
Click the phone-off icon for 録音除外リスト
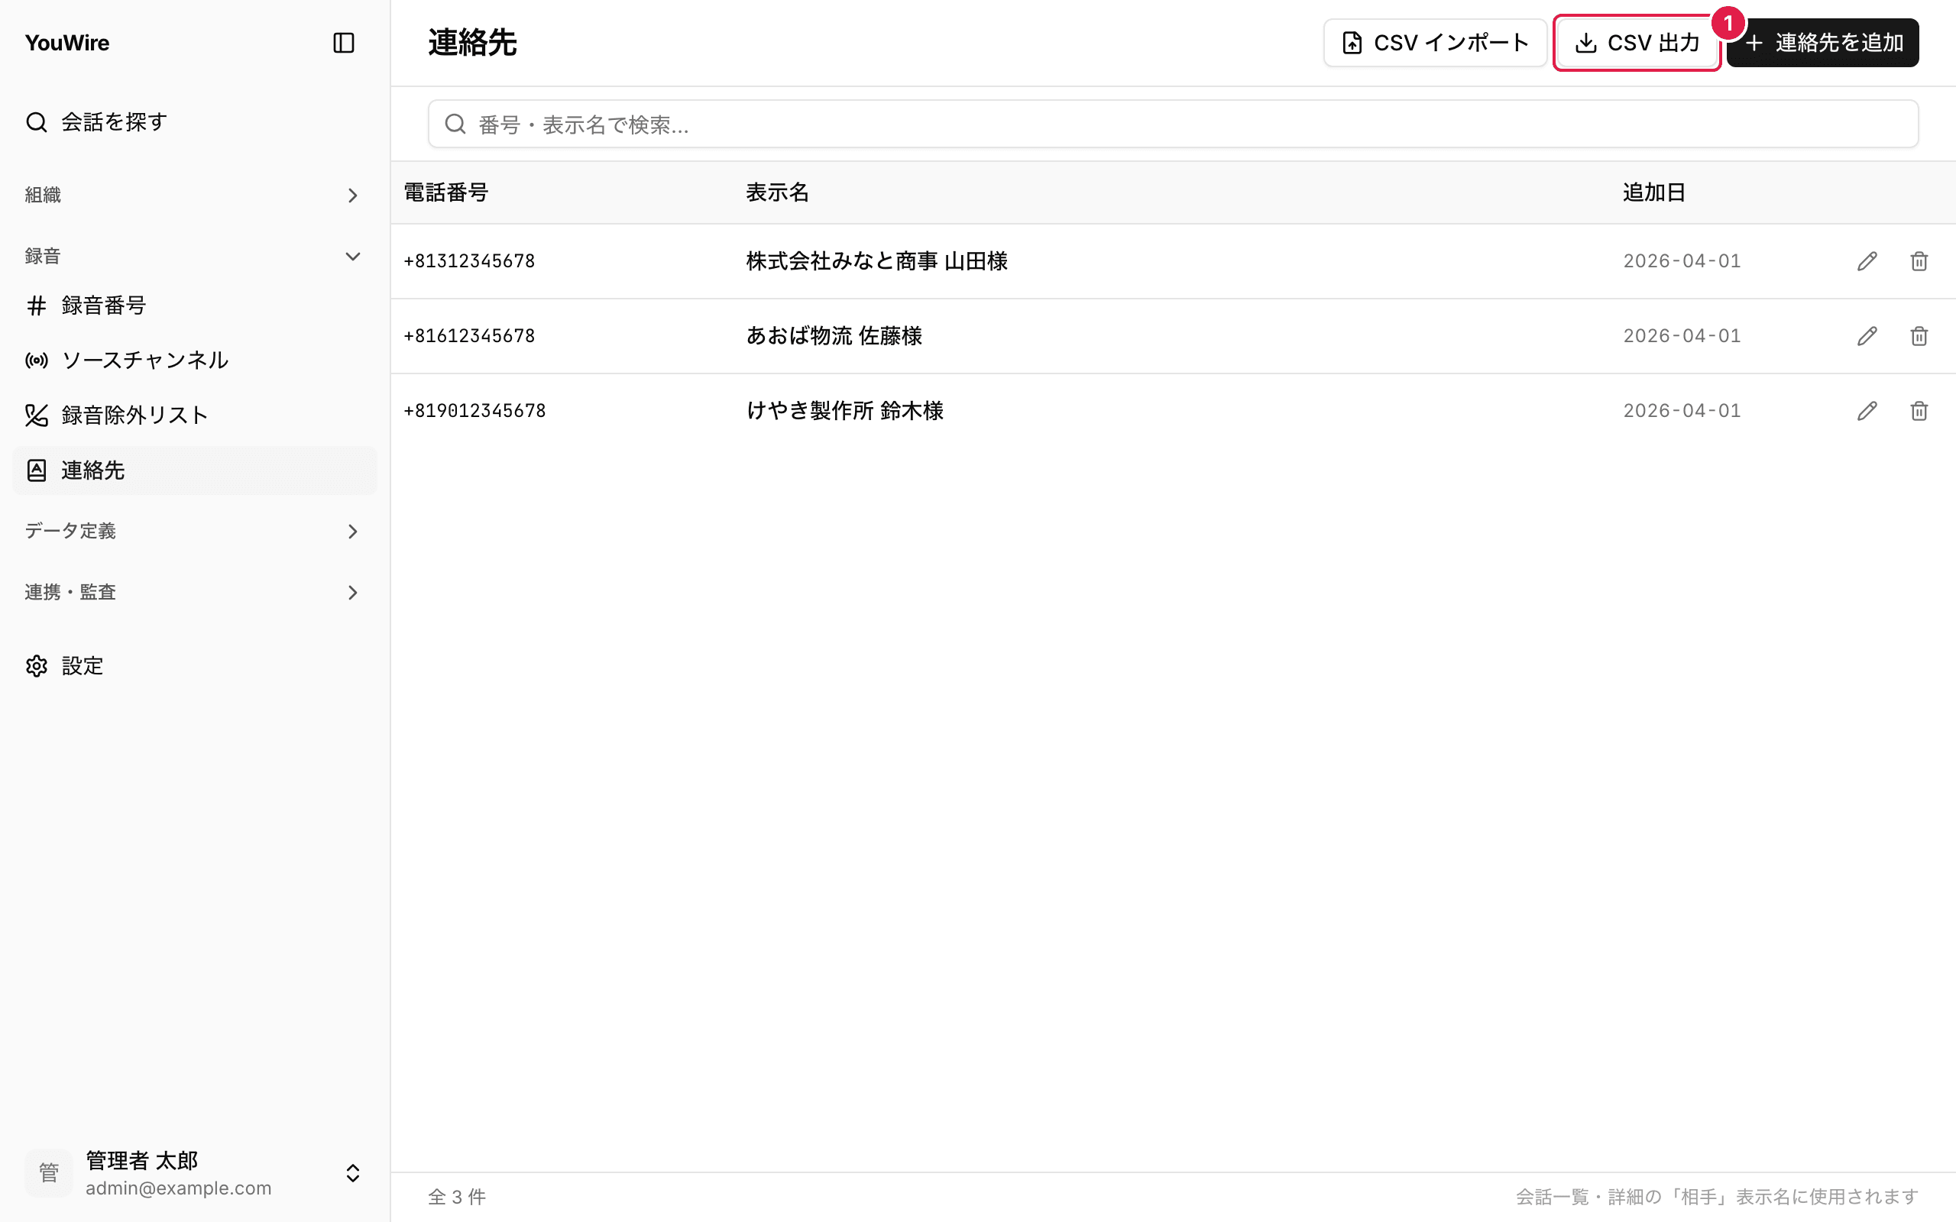click(37, 415)
